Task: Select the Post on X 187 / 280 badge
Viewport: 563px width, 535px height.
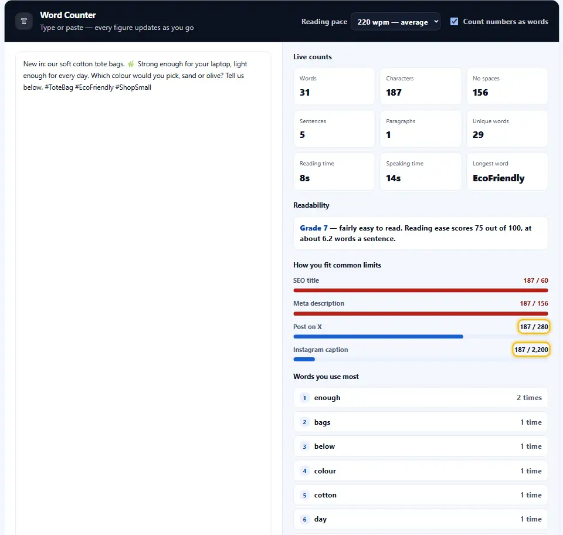Action: coord(534,327)
